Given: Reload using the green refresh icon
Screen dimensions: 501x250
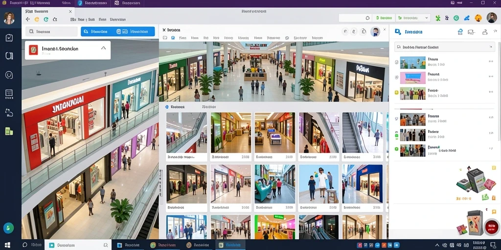Looking at the screenshot, I should coord(46,20).
